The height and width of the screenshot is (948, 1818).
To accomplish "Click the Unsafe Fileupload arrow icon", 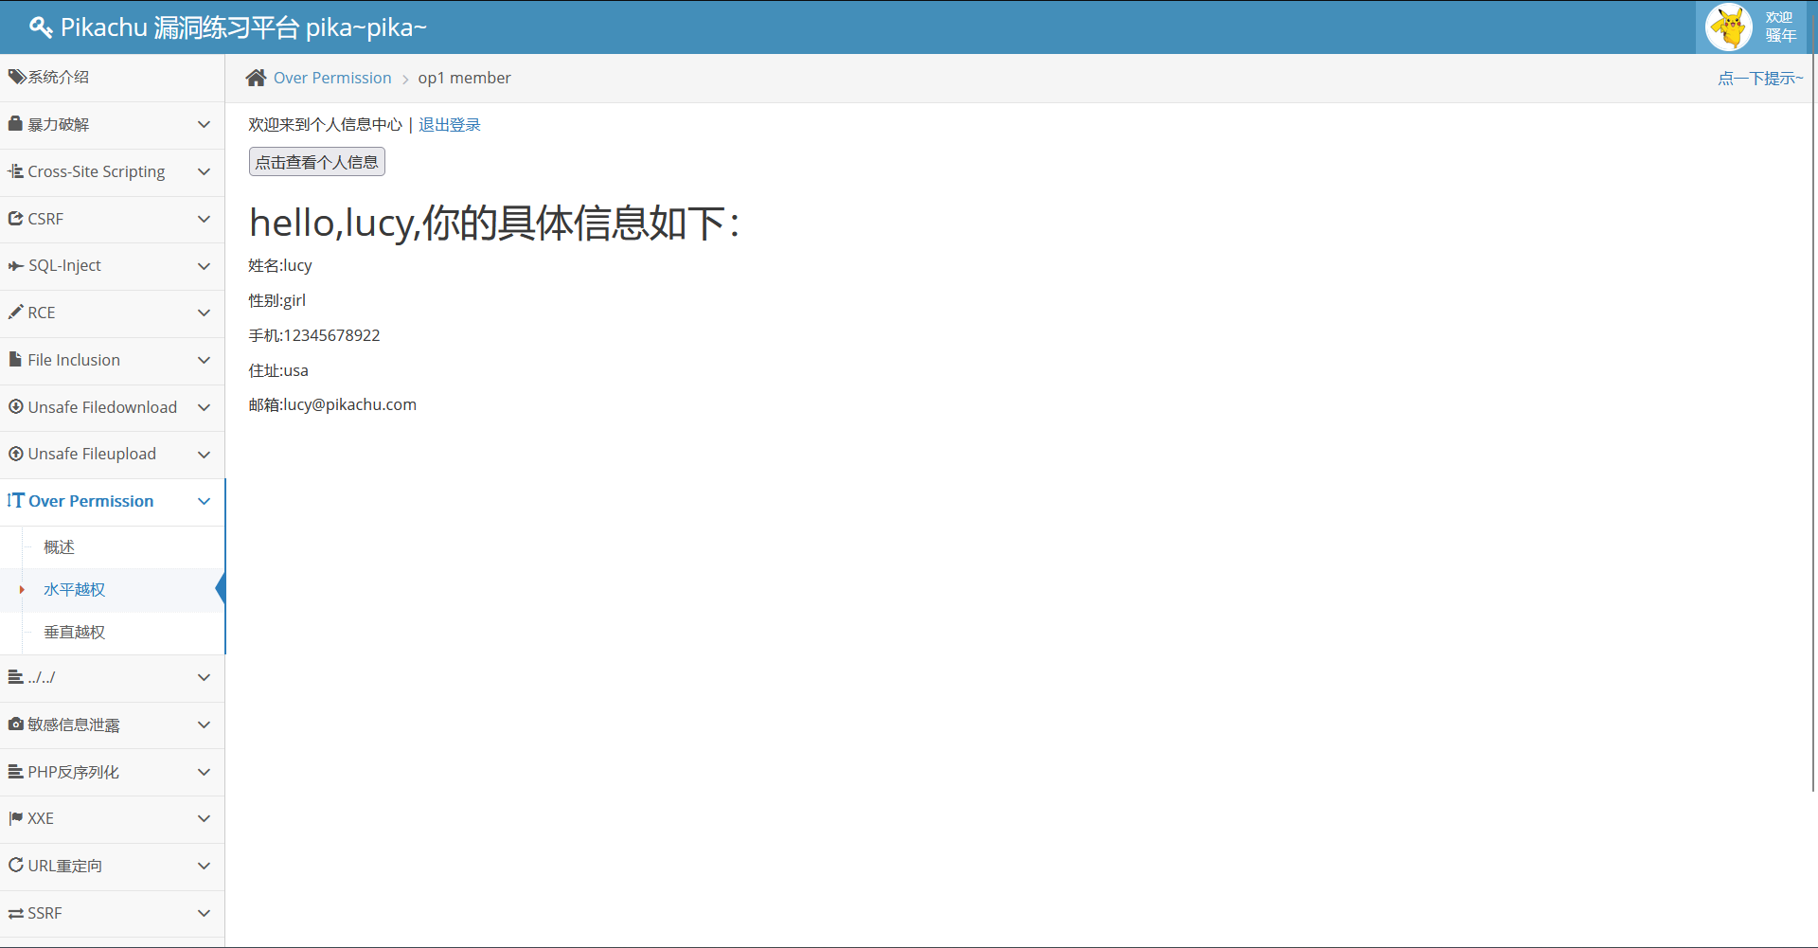I will [15, 454].
